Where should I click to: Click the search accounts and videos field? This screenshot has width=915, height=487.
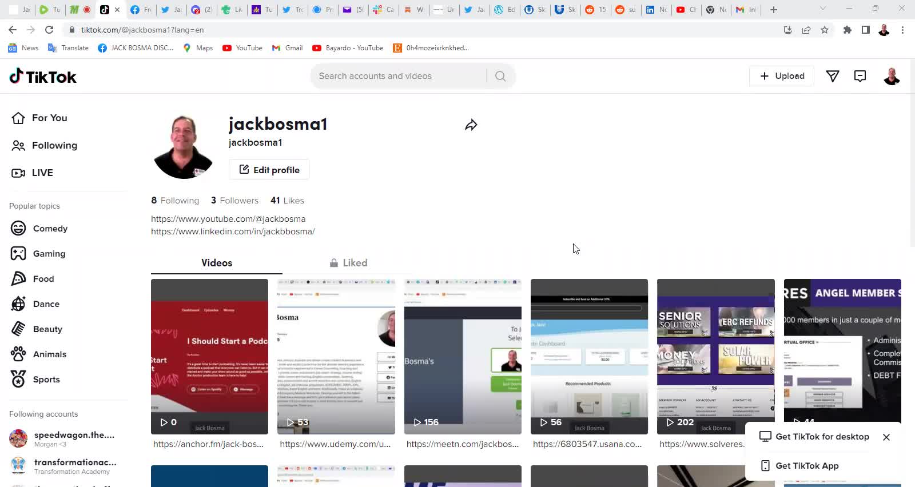coord(399,76)
